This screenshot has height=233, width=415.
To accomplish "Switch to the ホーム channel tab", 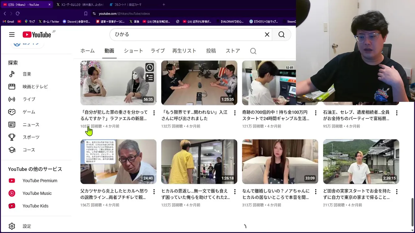I will click(x=88, y=51).
